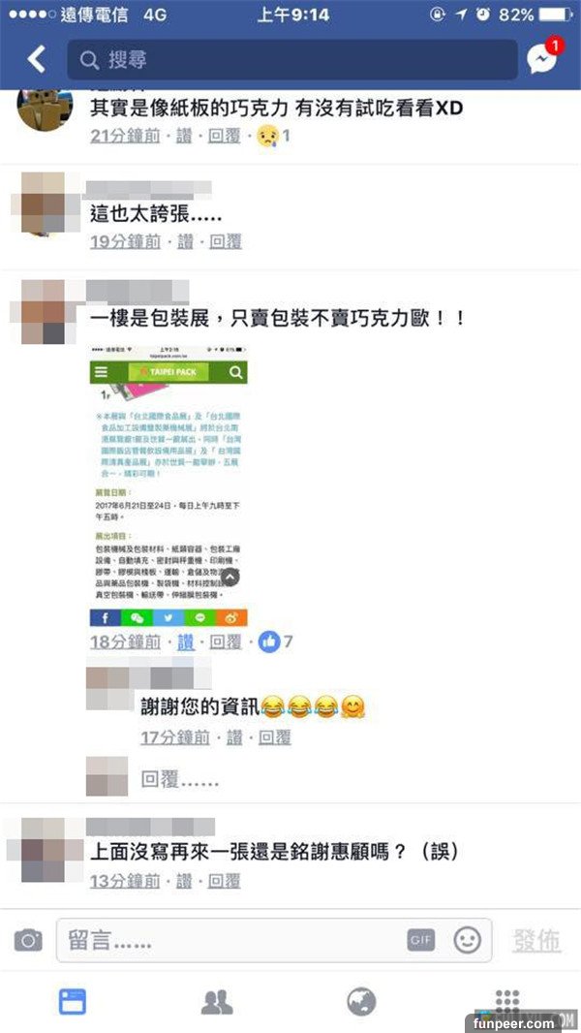Open the grid menu tab icon
The image size is (581, 1033).
(507, 1001)
